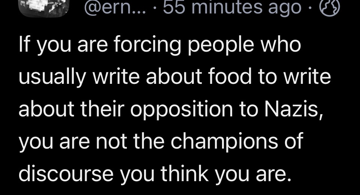Click the word 'forcing' in the post
Viewport: 360px width, 195px height.
pyautogui.click(x=147, y=45)
